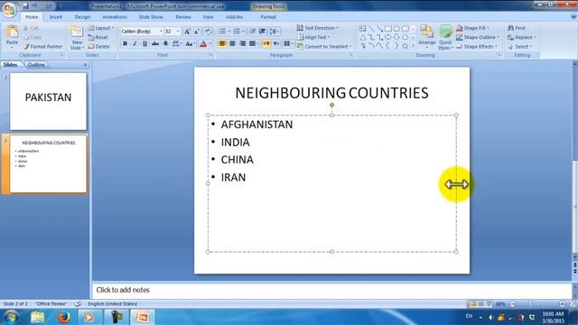The image size is (578, 325).
Task: Decrease list indent level
Action: pos(253,32)
